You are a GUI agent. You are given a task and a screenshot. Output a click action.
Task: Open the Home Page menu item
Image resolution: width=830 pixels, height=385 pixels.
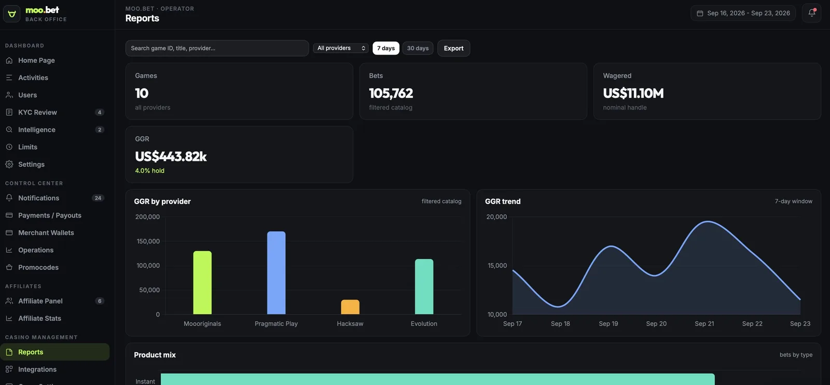[x=55, y=60]
